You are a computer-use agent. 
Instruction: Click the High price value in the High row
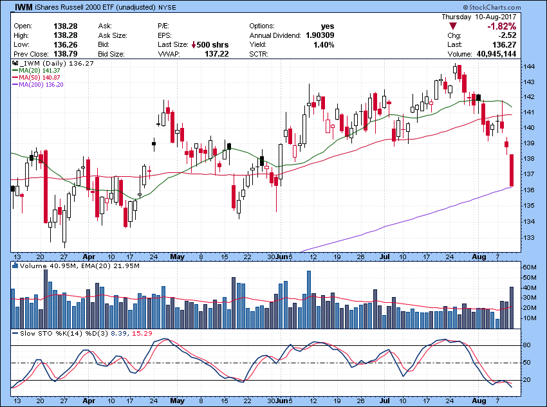click(65, 35)
